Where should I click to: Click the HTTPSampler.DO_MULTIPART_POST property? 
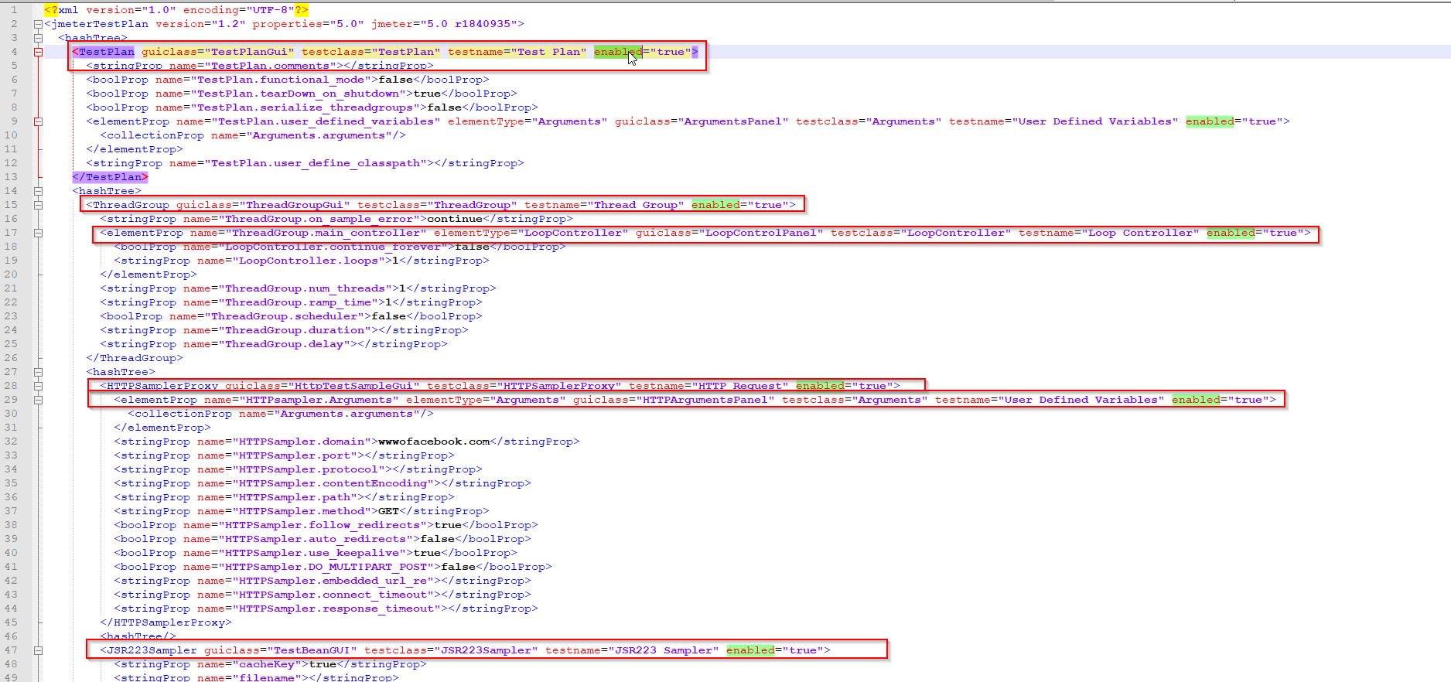[333, 567]
